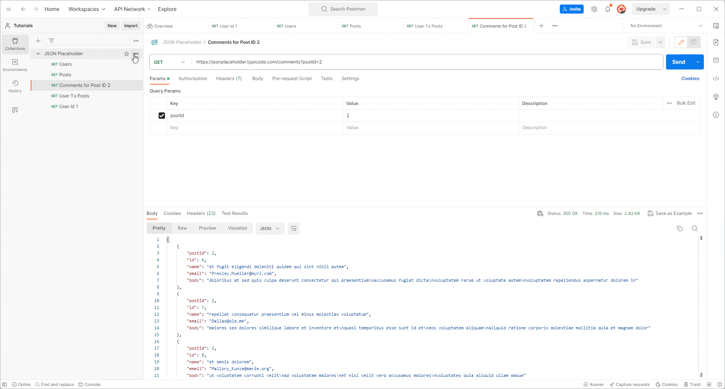The height and width of the screenshot is (389, 725).
Task: Click the Search Postman box
Action: 343,9
